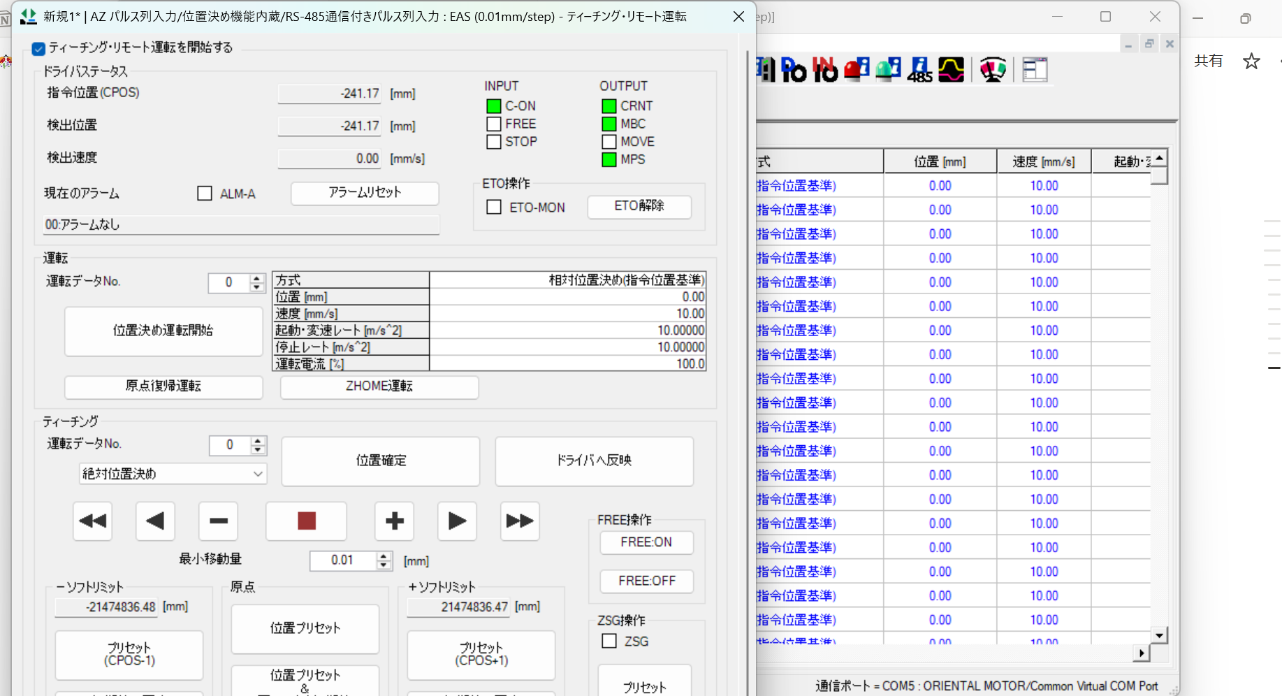Open the internal IN-IO monitor icon

pos(825,70)
